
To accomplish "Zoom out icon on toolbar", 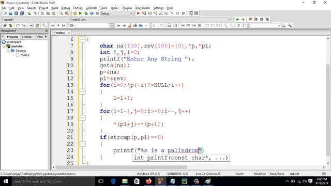I will (231, 25).
